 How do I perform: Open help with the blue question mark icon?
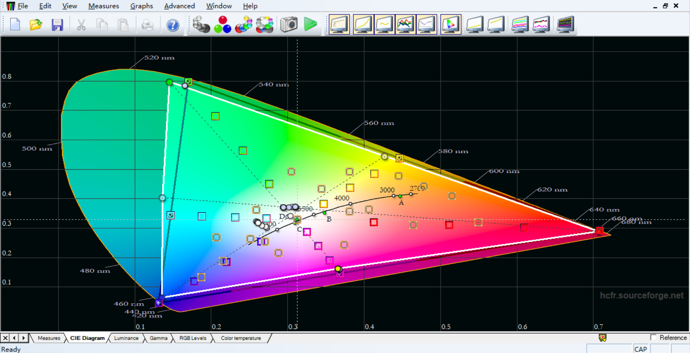click(173, 25)
